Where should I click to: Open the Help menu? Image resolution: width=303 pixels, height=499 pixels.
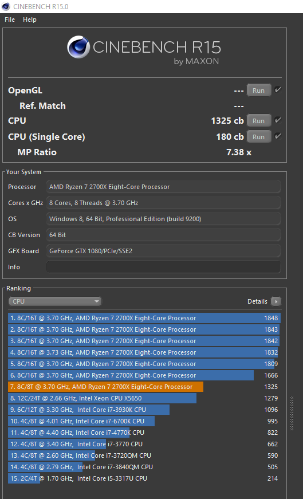[x=30, y=19]
